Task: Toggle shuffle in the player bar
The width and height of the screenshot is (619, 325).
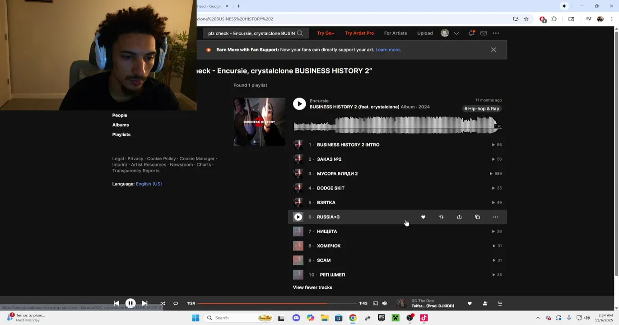Action: [x=163, y=303]
